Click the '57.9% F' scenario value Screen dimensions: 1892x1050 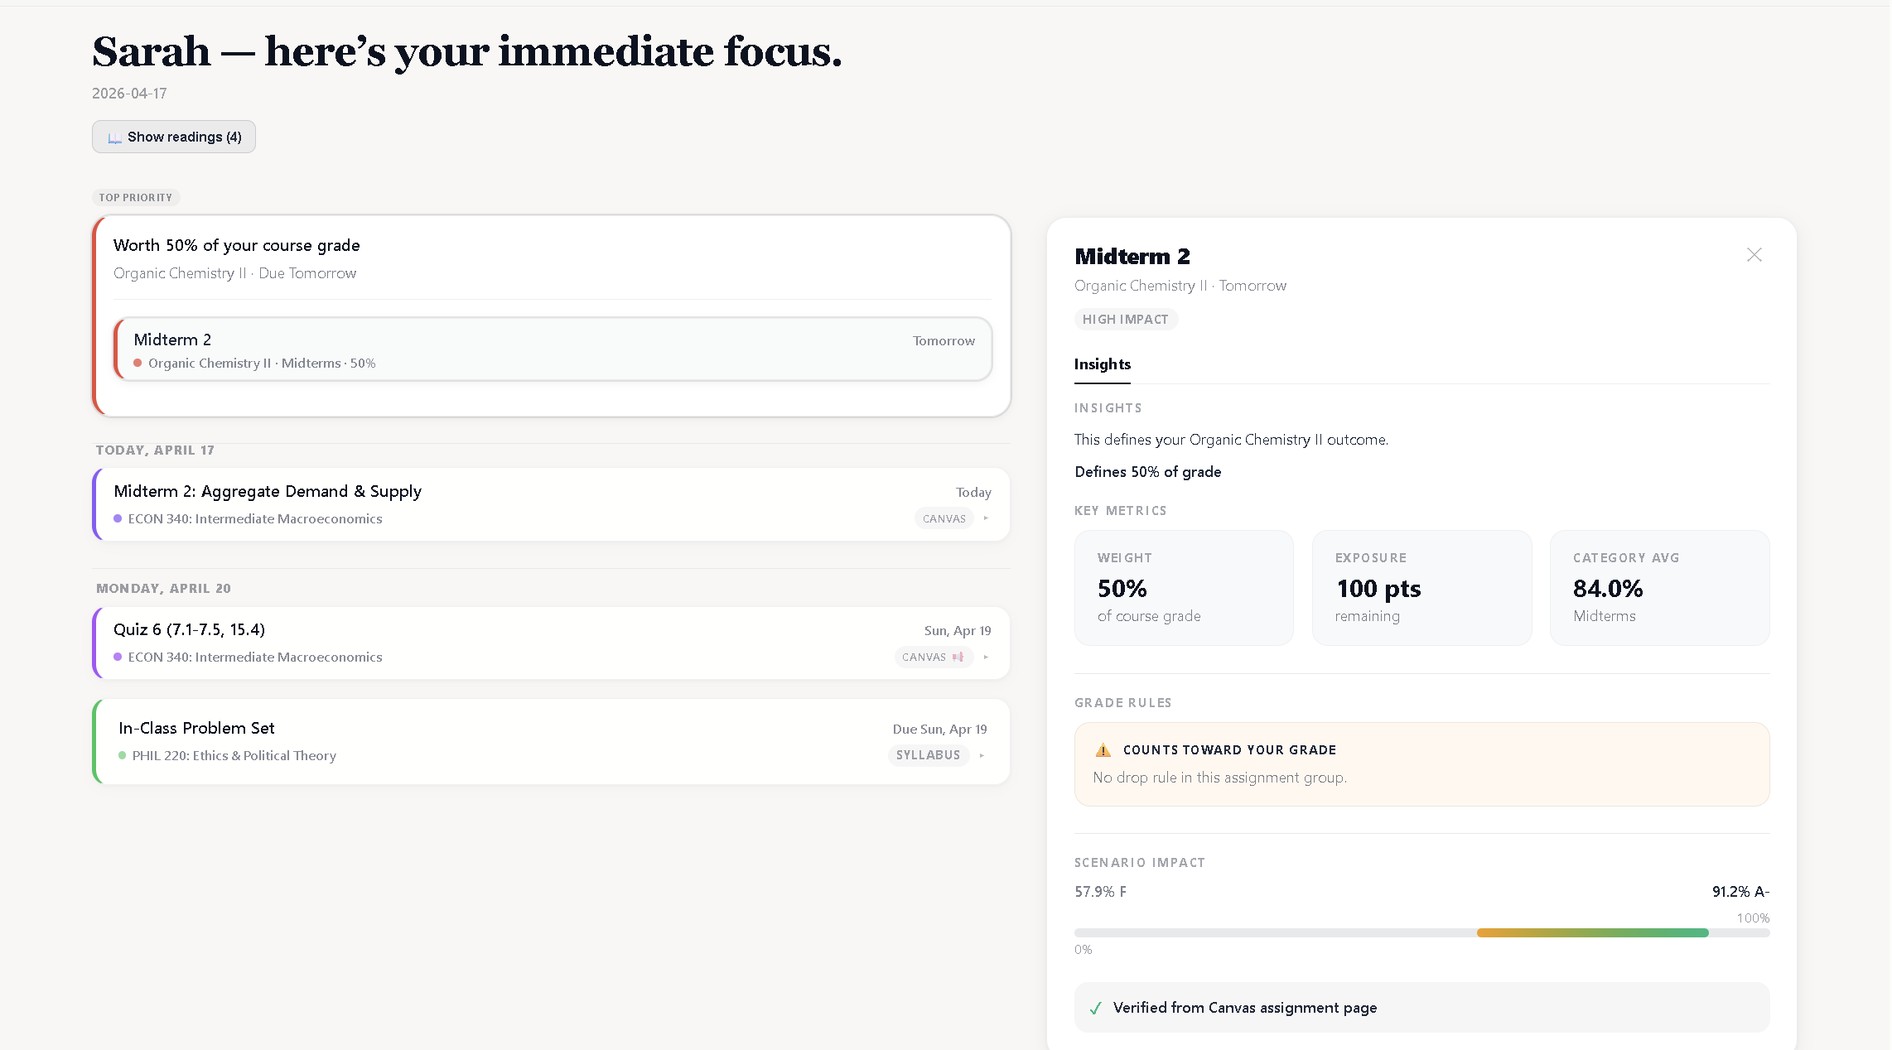tap(1100, 892)
